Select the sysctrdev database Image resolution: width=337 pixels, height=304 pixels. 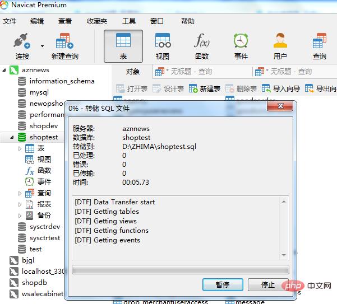pos(39,227)
